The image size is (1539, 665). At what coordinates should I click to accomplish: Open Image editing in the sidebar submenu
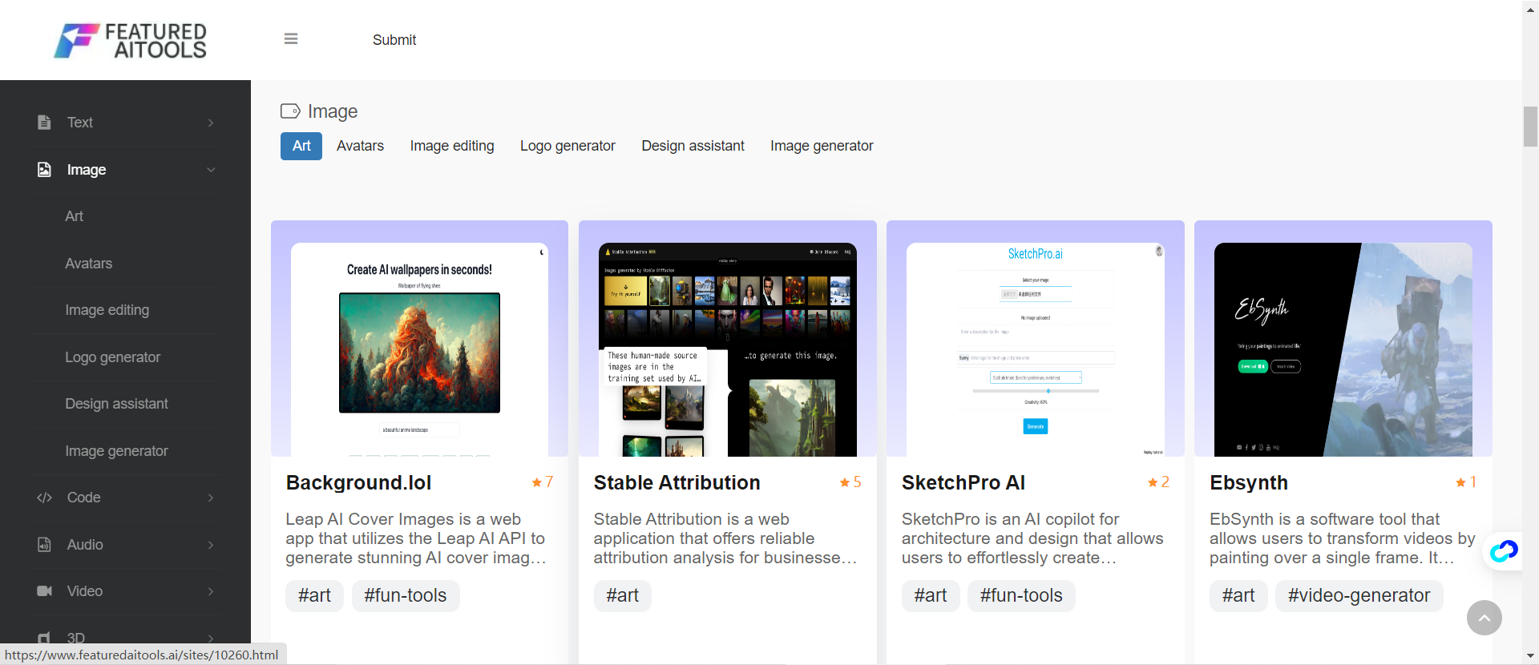107,310
